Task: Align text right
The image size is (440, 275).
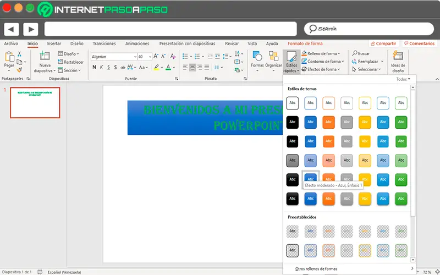Action: [x=200, y=67]
